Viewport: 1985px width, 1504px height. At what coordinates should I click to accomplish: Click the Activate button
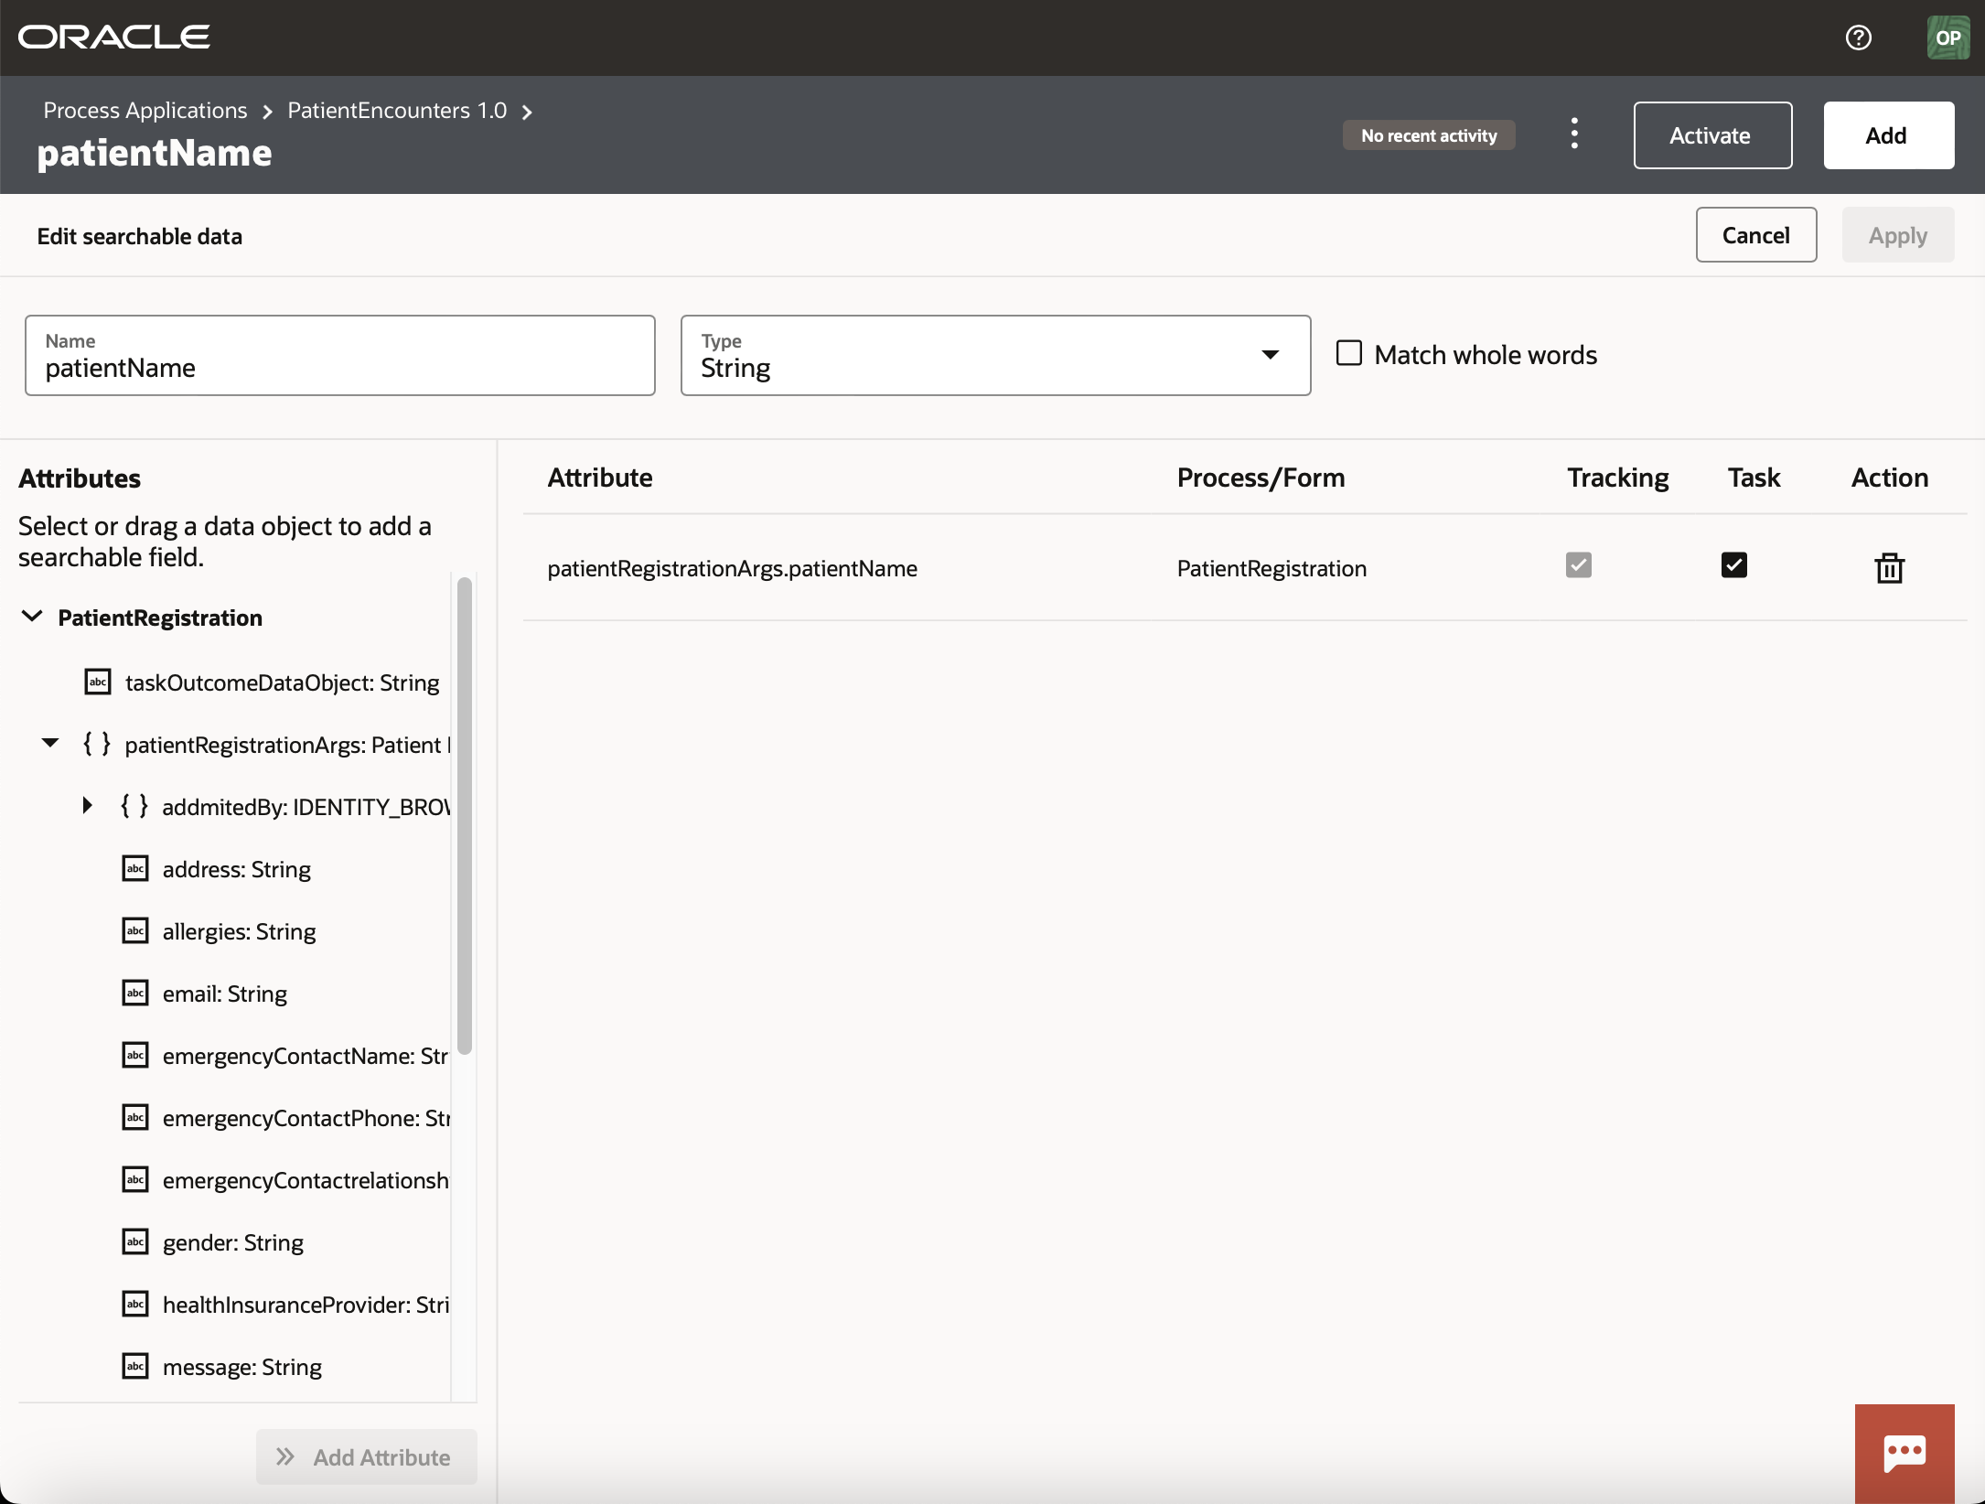1711,134
